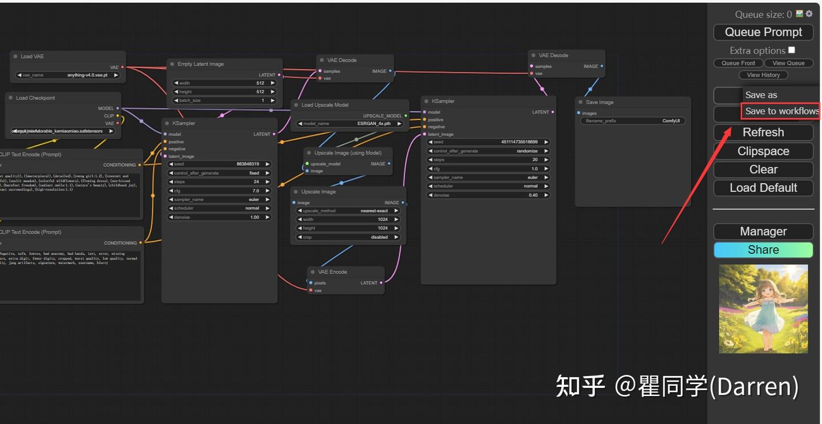Open the View History panel

click(763, 75)
